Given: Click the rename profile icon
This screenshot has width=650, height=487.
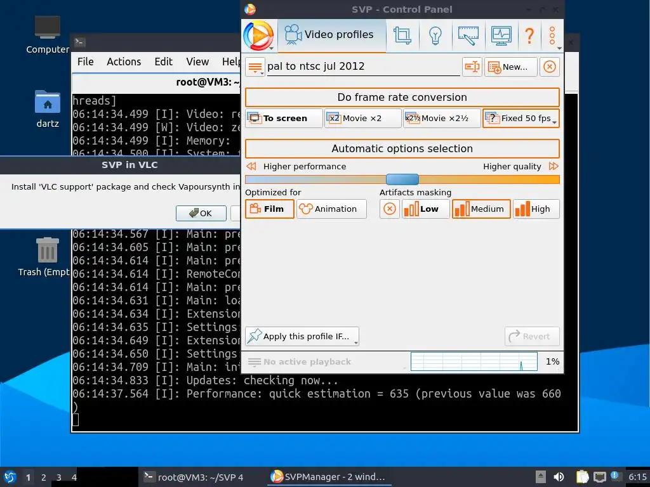Looking at the screenshot, I should (x=472, y=67).
